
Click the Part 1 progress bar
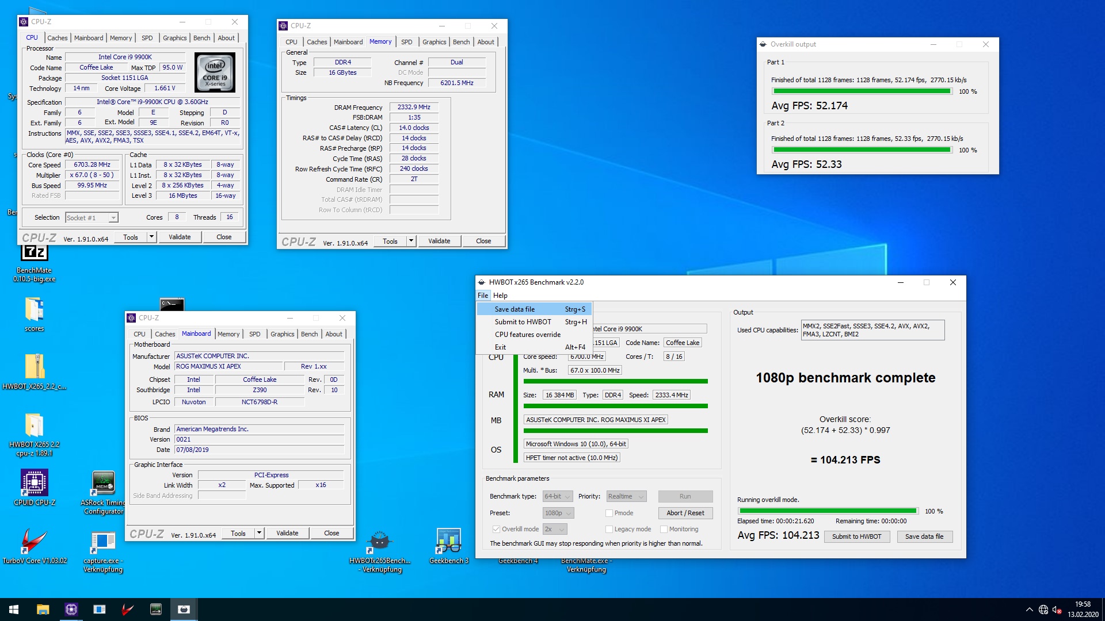click(862, 91)
